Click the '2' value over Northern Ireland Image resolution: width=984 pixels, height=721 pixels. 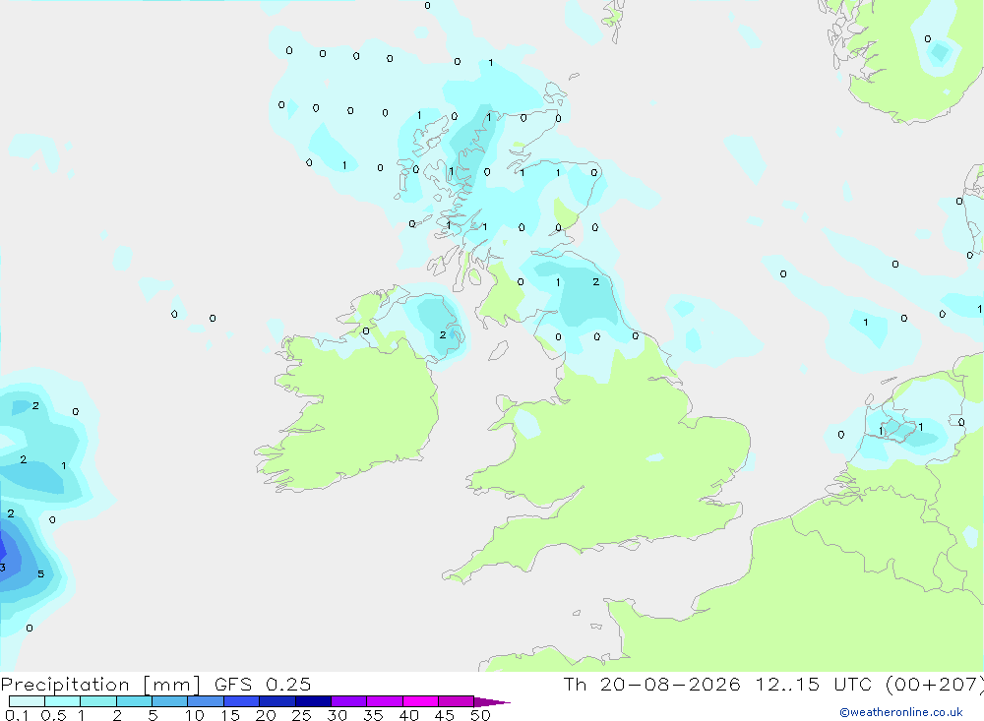coord(443,335)
